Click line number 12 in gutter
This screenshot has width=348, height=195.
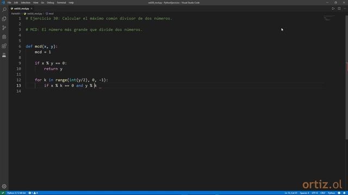click(18, 80)
